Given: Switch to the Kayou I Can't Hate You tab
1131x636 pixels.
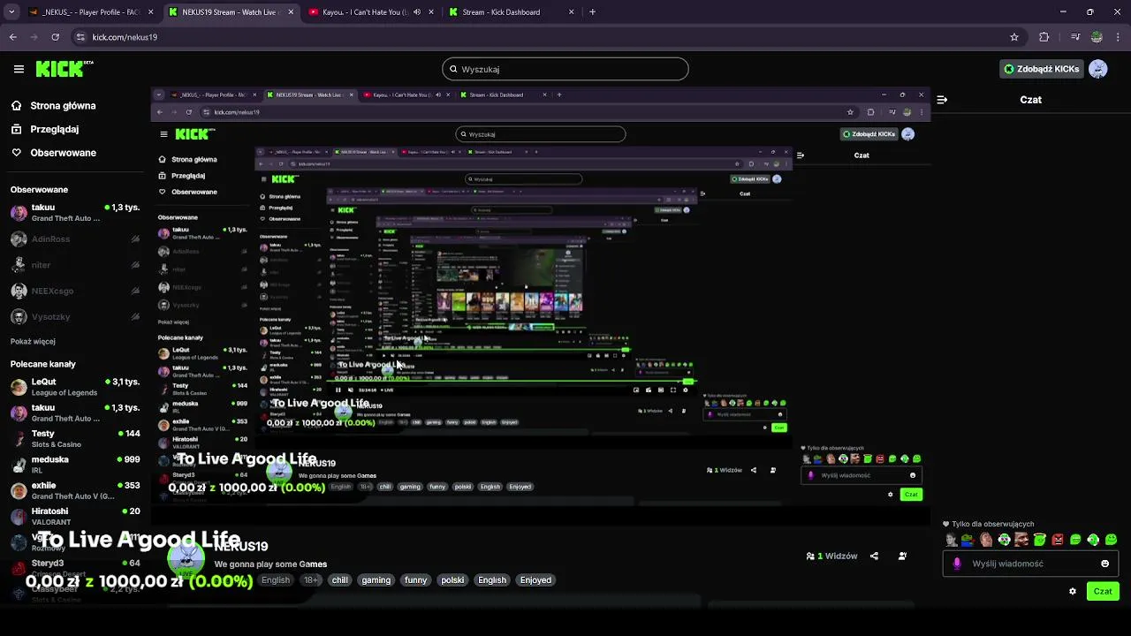Looking at the screenshot, I should [371, 12].
